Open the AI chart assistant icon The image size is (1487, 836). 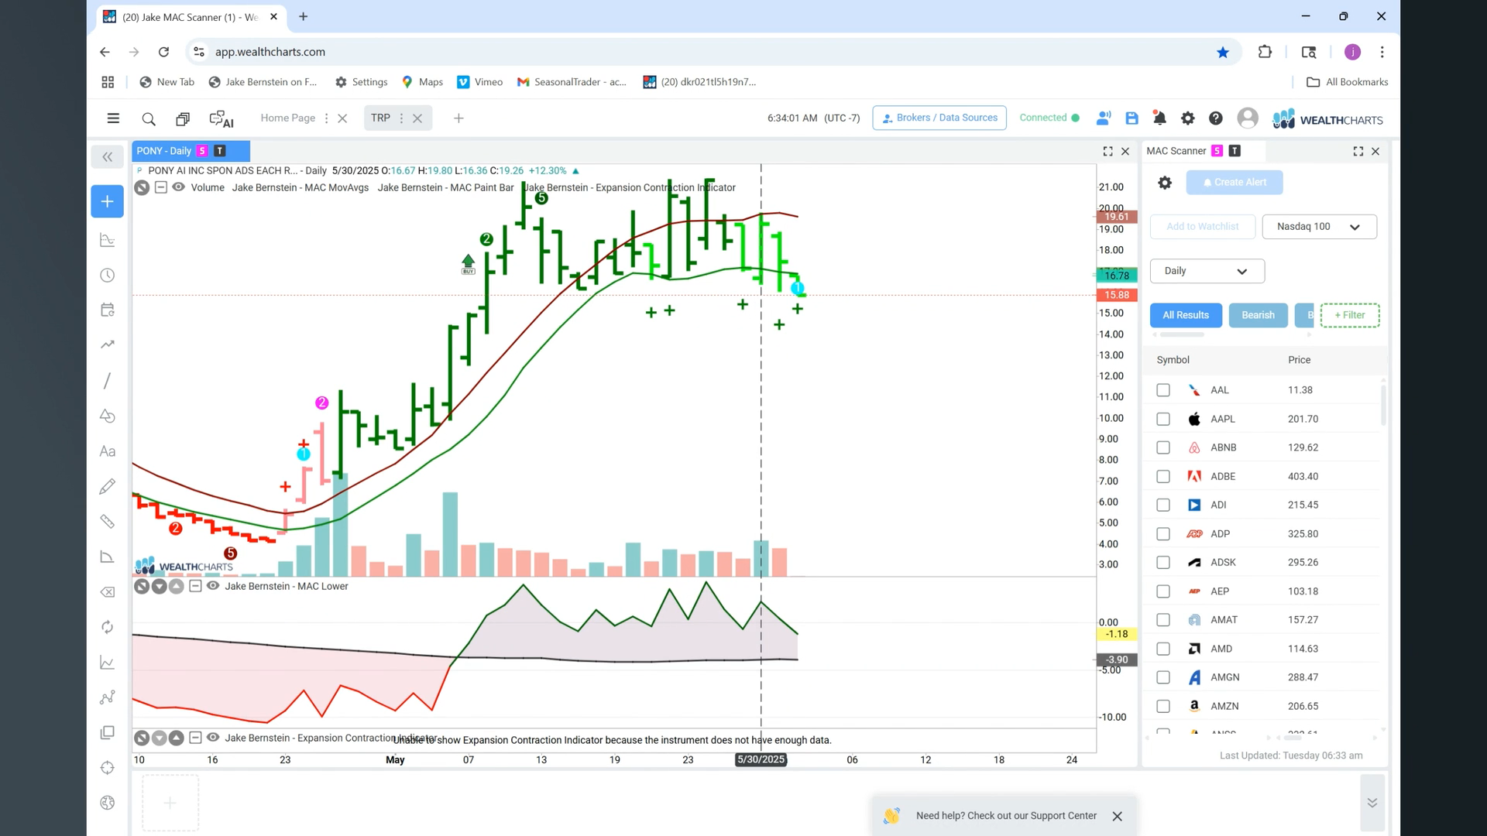(222, 118)
